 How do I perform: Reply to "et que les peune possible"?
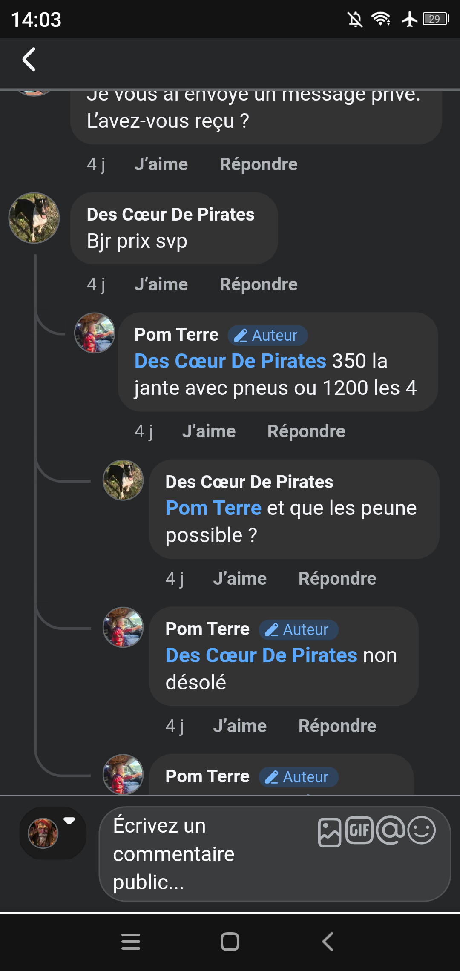click(x=337, y=579)
